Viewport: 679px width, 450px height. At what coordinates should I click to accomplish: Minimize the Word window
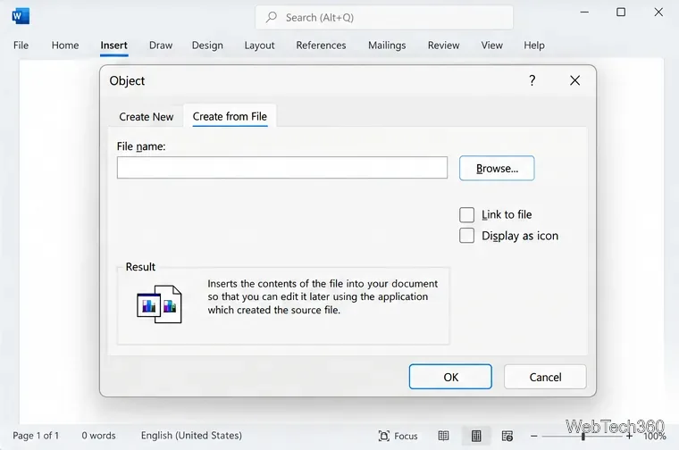click(x=584, y=12)
